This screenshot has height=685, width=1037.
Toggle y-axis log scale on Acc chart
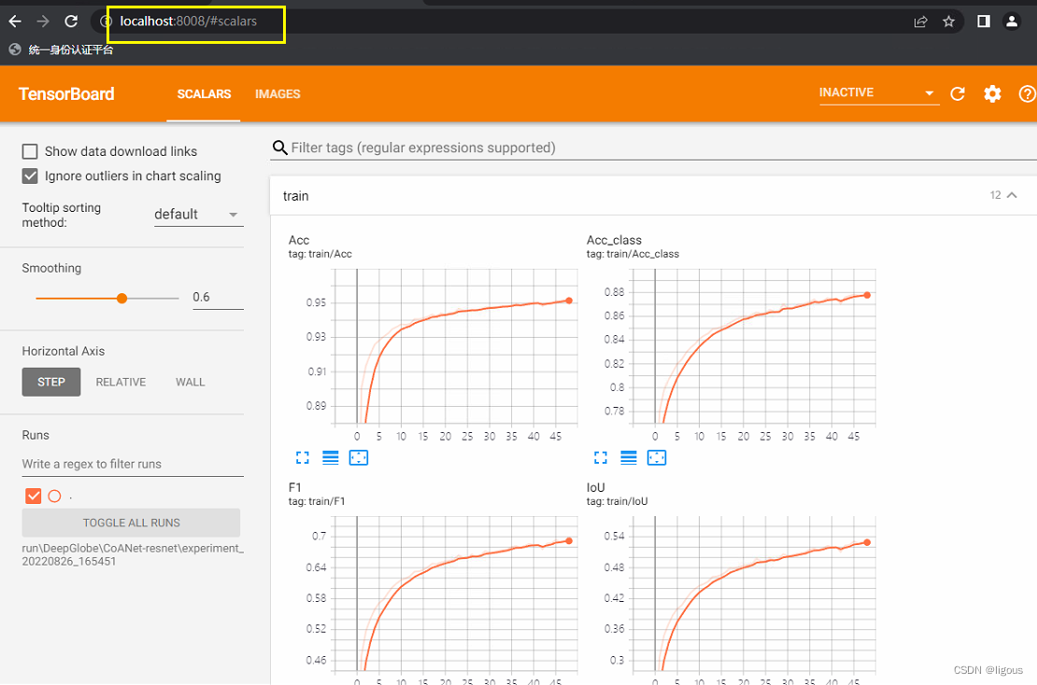(x=330, y=458)
